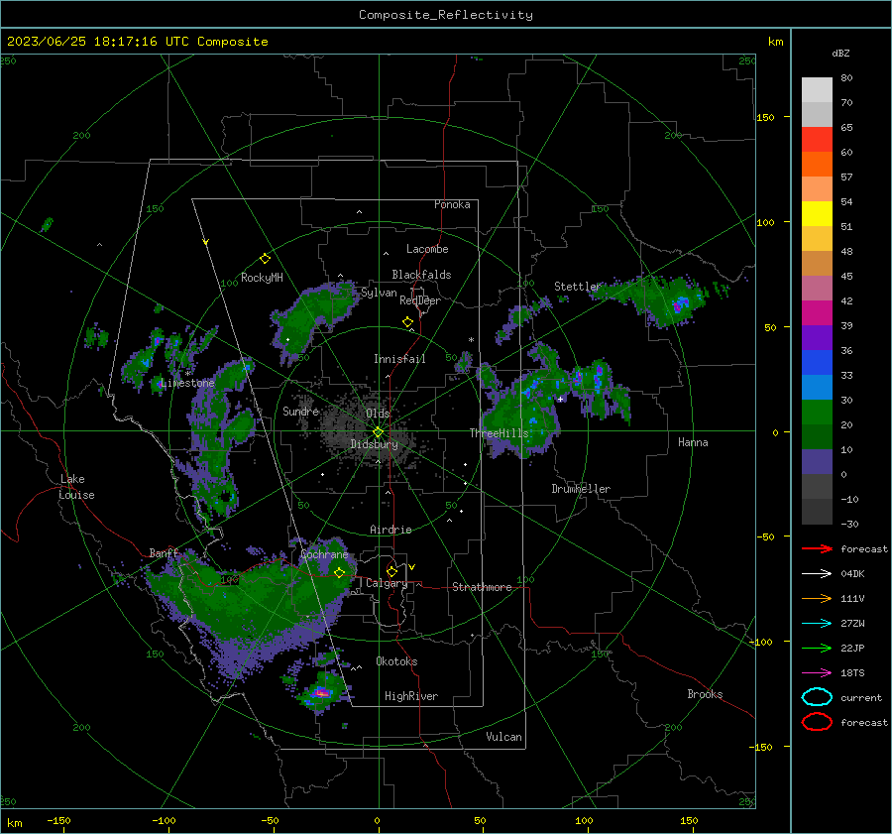The width and height of the screenshot is (892, 834).
Task: Click the Strathmore label
Action: (482, 587)
